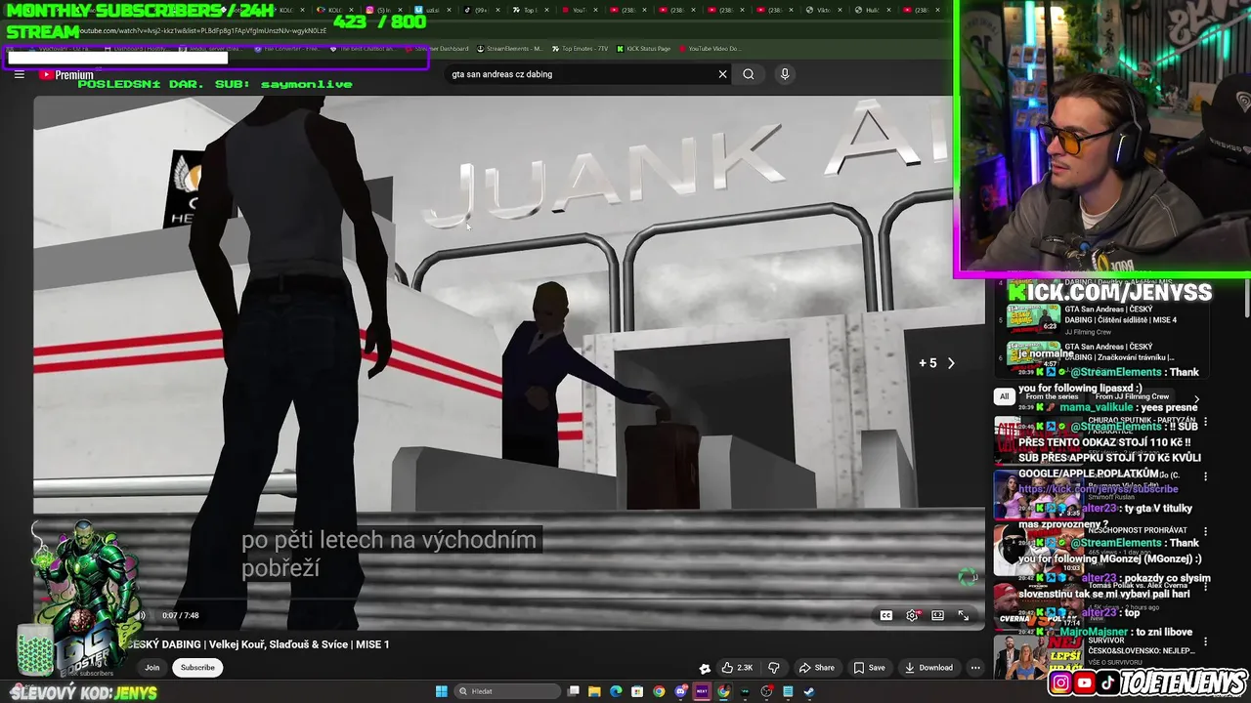Open options for SURVIVOR suggested video
Image resolution: width=1251 pixels, height=703 pixels.
point(1205,641)
